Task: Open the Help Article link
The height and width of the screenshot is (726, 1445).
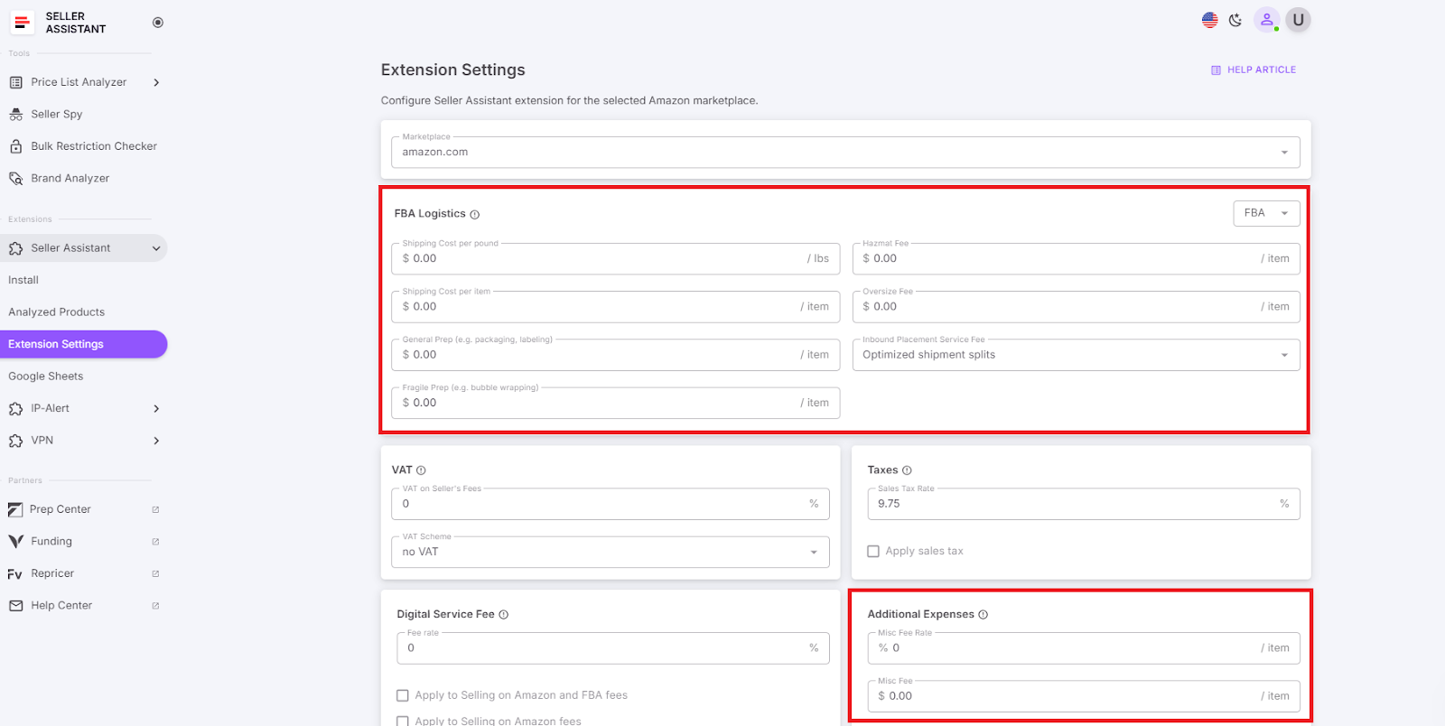Action: (x=1254, y=70)
